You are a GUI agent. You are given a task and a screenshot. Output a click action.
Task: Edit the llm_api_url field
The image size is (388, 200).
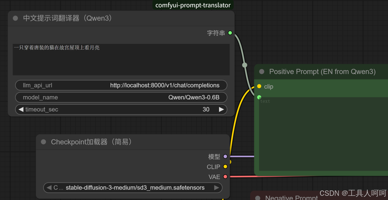tap(121, 85)
